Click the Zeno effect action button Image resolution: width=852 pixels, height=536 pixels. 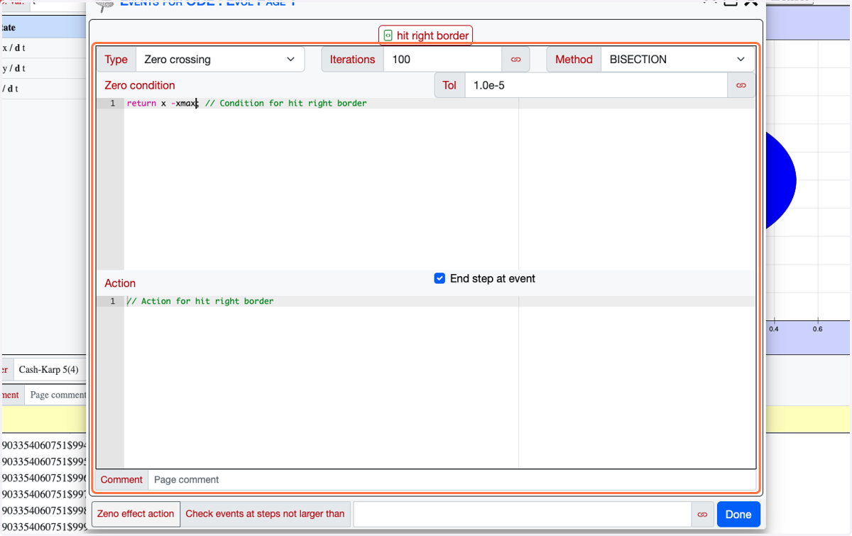click(136, 514)
